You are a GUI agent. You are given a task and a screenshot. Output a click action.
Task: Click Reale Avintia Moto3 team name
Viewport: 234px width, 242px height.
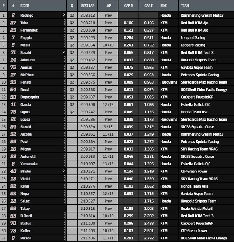[197, 209]
